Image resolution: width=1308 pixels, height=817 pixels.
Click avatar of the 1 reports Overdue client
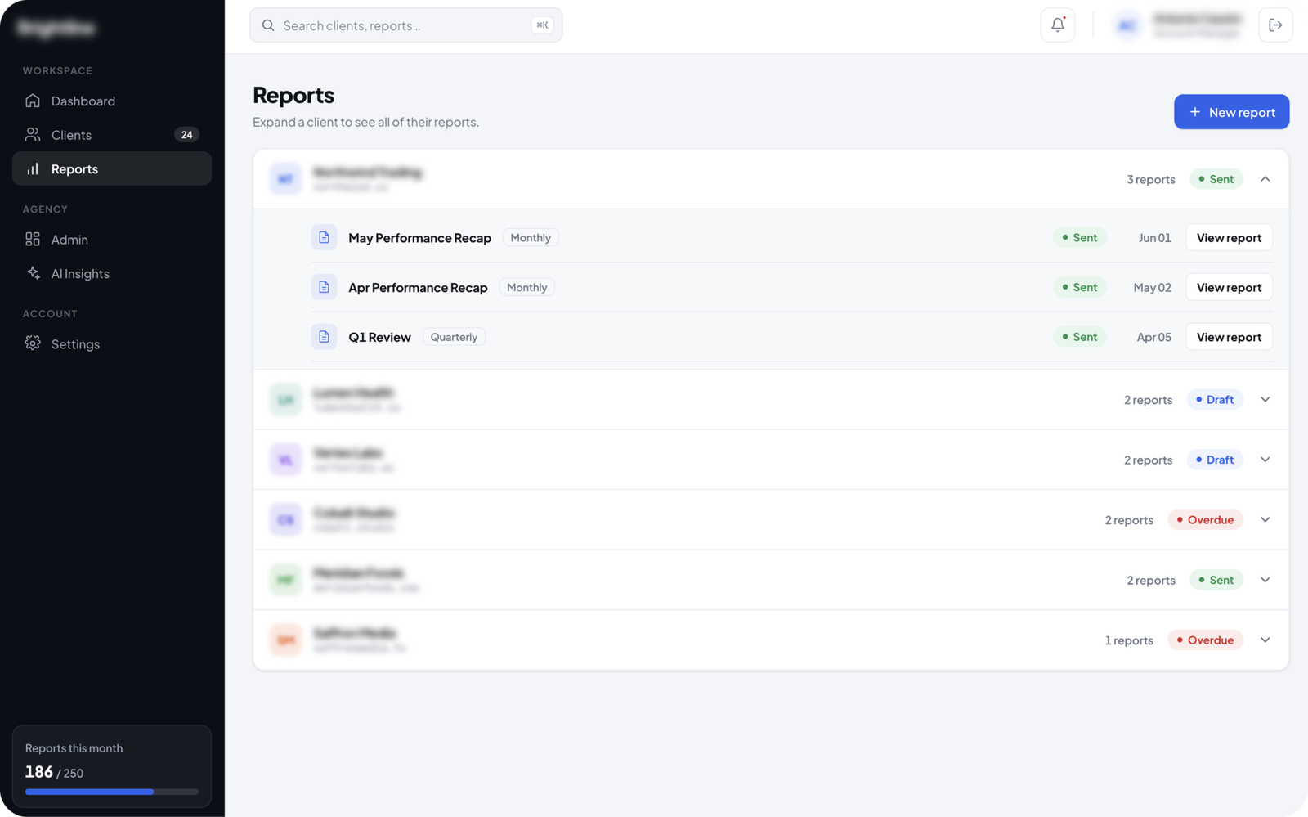[285, 640]
